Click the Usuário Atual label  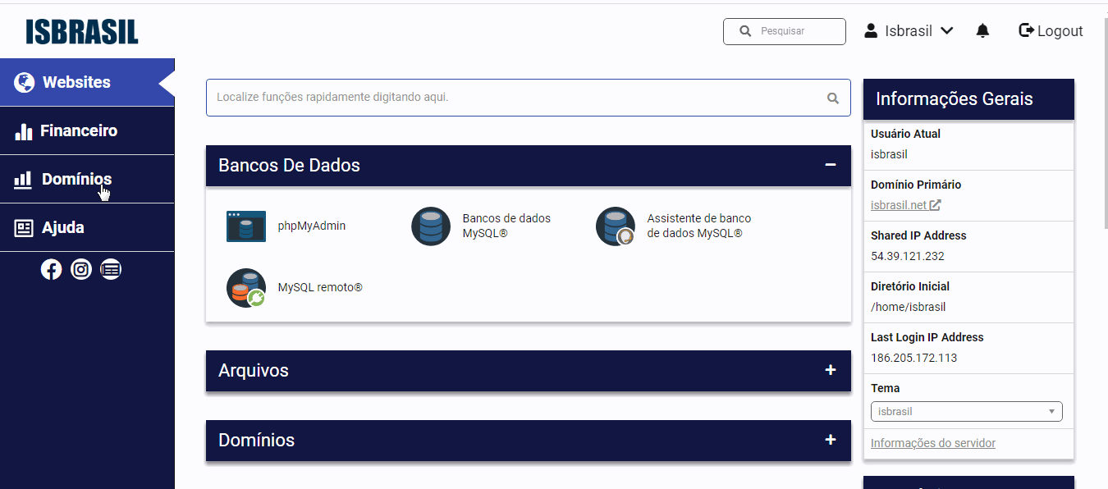click(906, 134)
